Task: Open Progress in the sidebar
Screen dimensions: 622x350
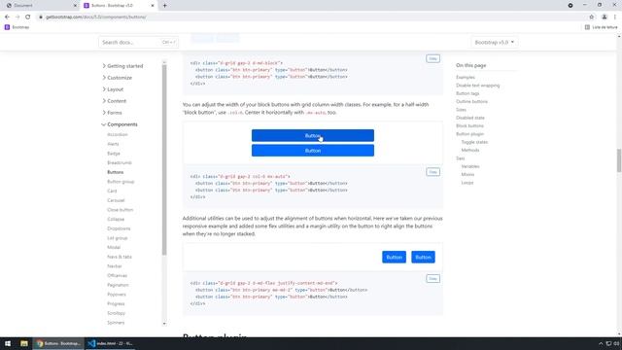Action: [116, 303]
